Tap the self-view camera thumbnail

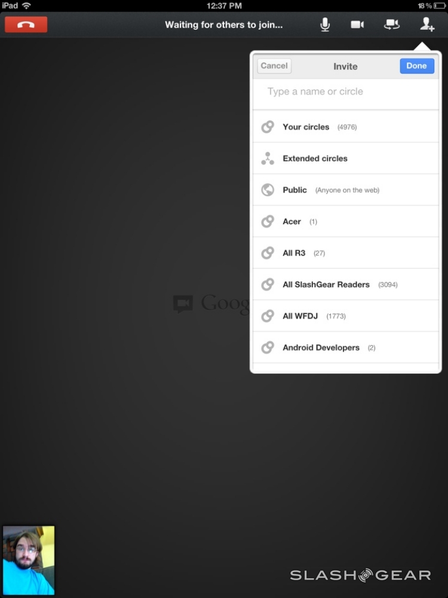click(29, 560)
